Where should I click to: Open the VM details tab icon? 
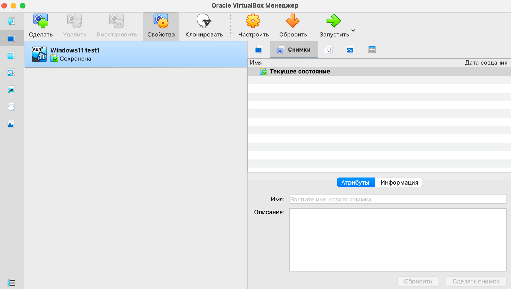coord(259,50)
